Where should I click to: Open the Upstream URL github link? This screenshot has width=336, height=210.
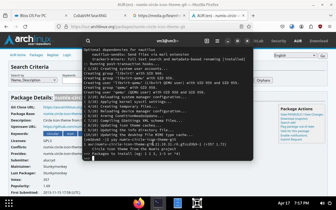click(63, 127)
